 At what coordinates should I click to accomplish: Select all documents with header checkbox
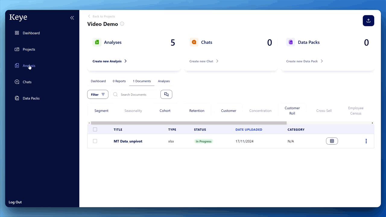[95, 130]
